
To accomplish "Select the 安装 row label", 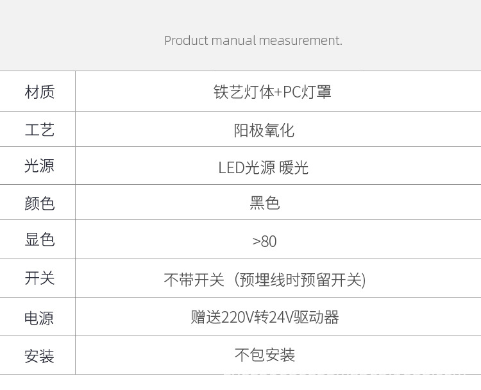I will pos(39,356).
